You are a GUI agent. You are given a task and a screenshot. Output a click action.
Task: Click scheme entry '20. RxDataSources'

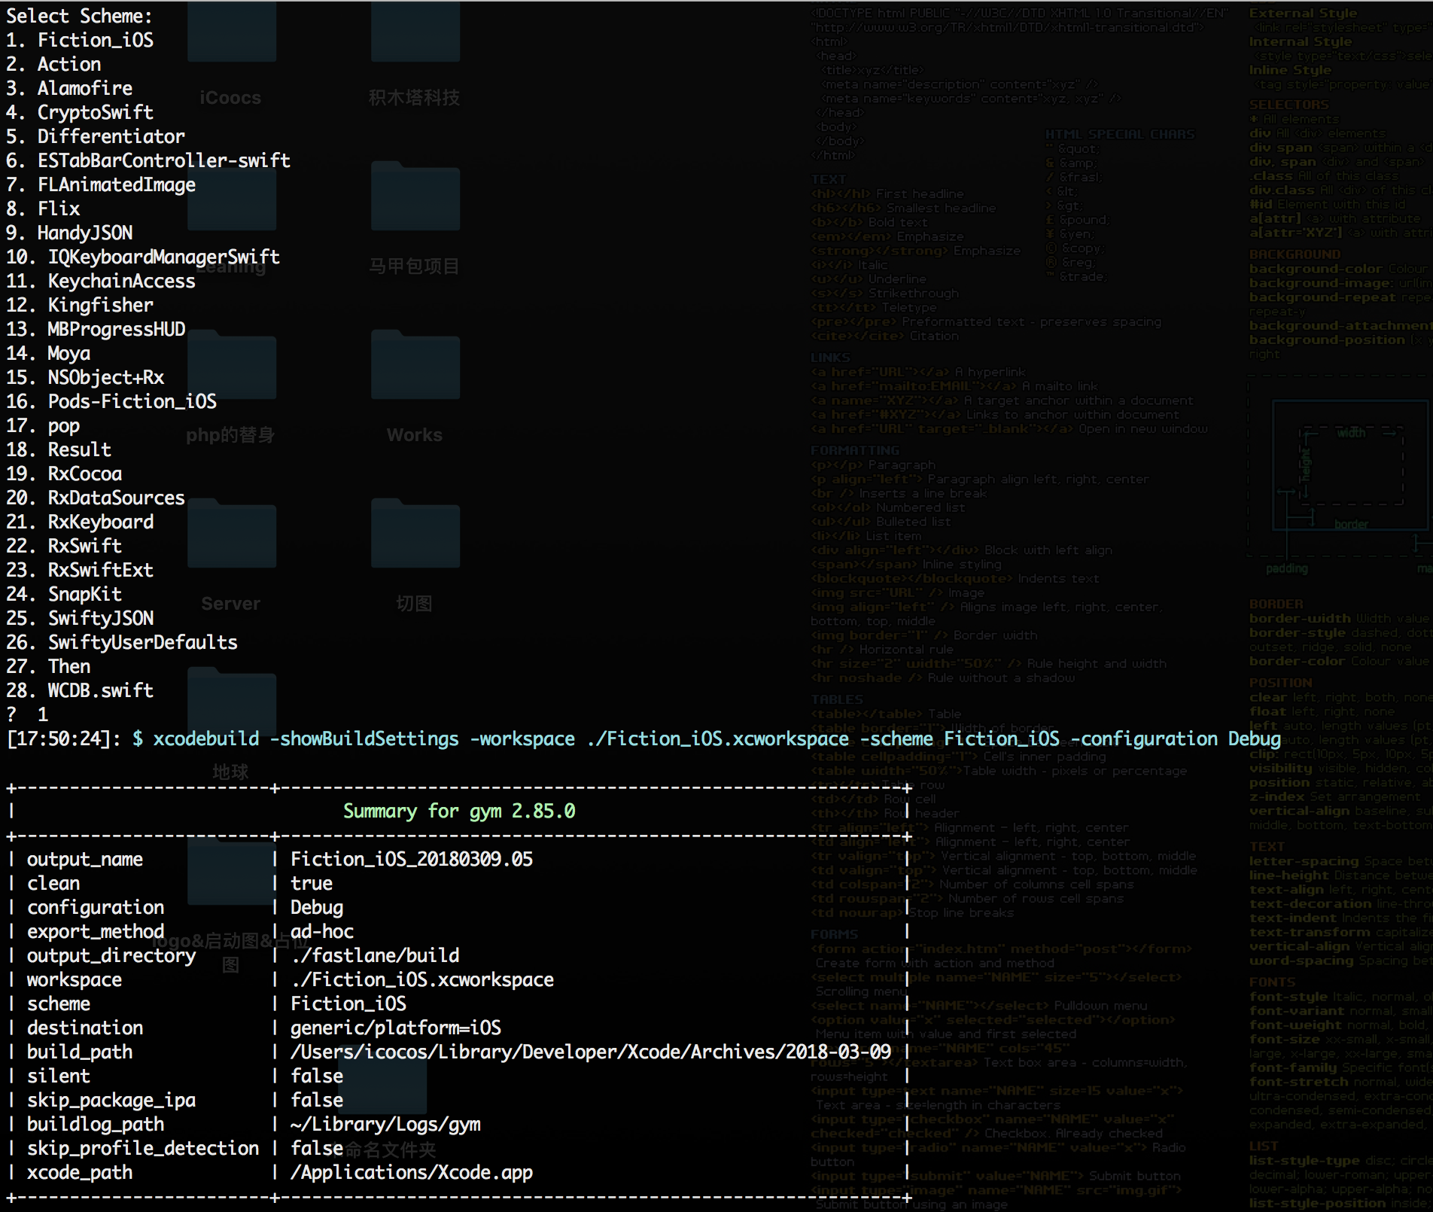(x=96, y=498)
